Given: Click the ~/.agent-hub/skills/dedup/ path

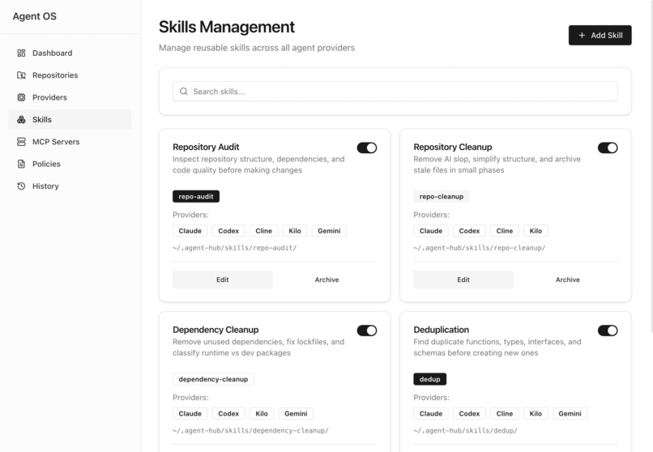Looking at the screenshot, I should pos(465,431).
